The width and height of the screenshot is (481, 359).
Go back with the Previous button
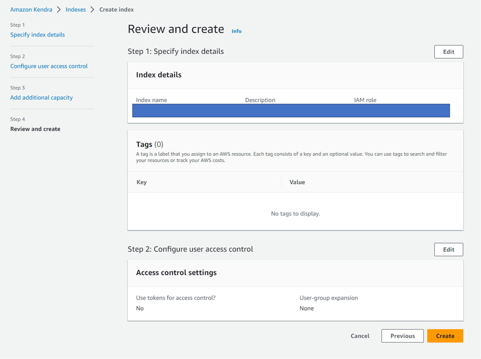[x=402, y=336]
